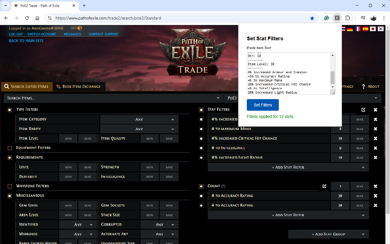
Task: Open the Item Category dropdown
Action: pyautogui.click(x=139, y=119)
